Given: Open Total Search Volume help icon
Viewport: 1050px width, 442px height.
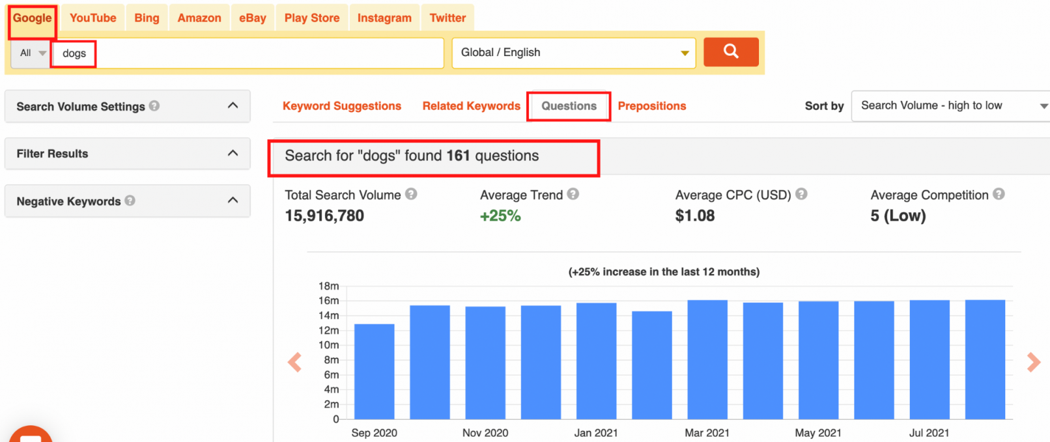Looking at the screenshot, I should [411, 193].
